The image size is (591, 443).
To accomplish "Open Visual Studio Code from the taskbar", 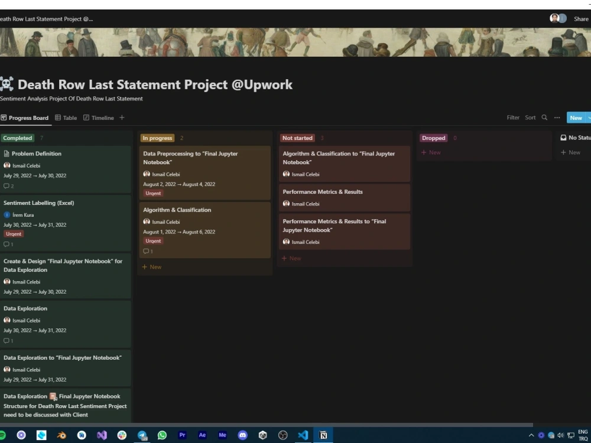I will (x=303, y=435).
